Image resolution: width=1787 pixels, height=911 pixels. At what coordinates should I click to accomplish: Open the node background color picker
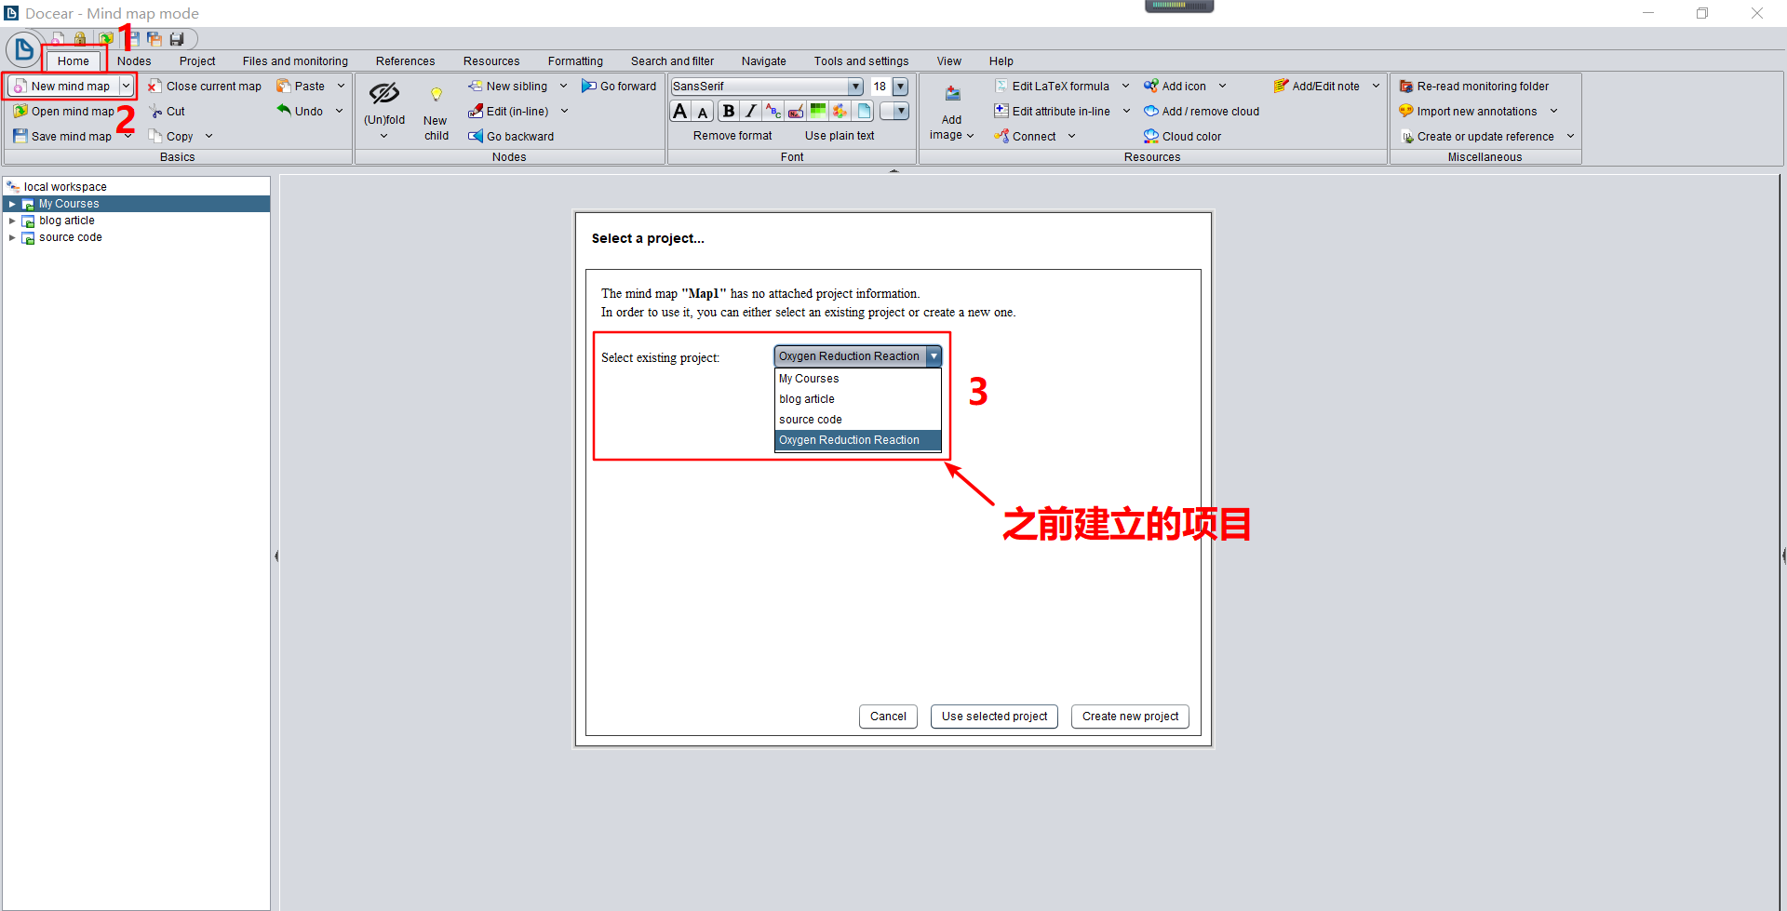click(x=818, y=111)
